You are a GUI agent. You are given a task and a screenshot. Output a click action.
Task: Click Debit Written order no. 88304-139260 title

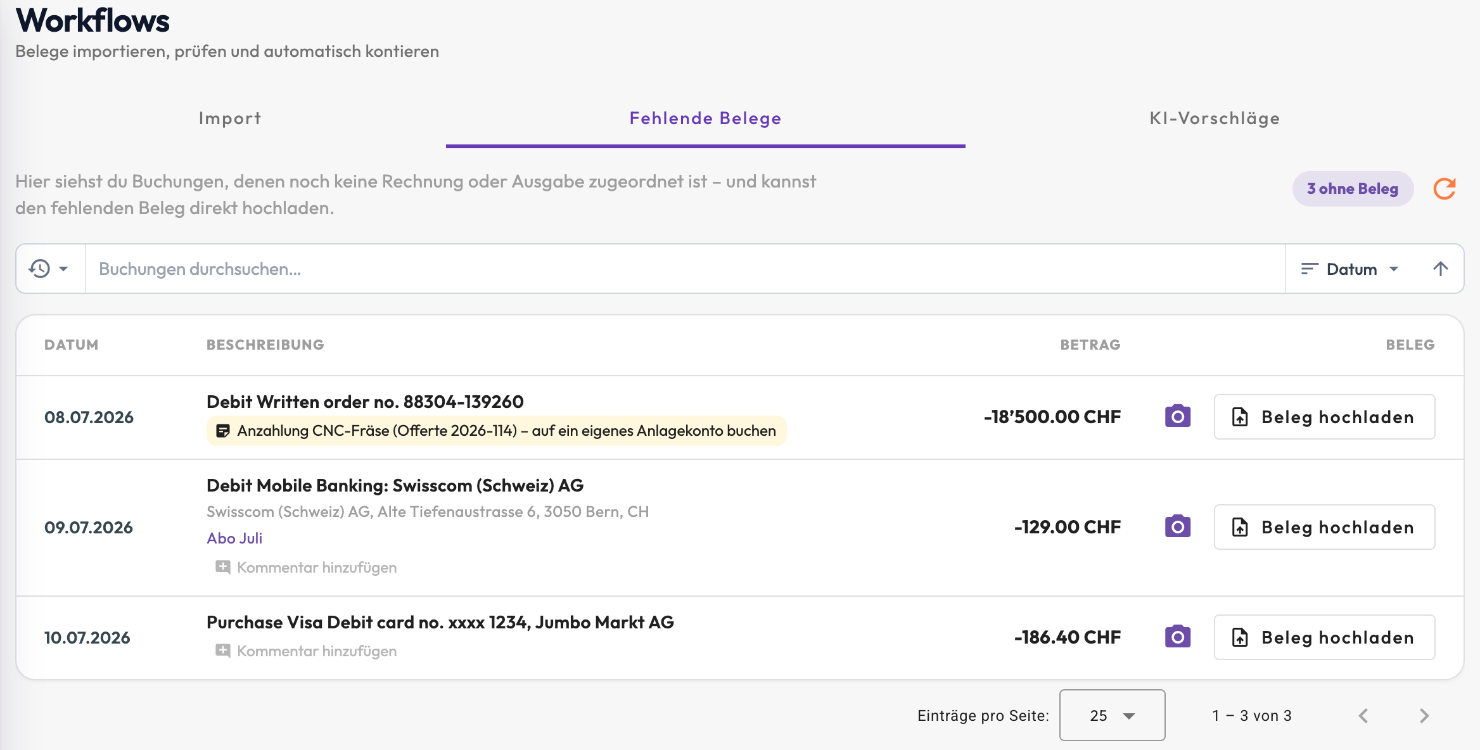(x=365, y=402)
